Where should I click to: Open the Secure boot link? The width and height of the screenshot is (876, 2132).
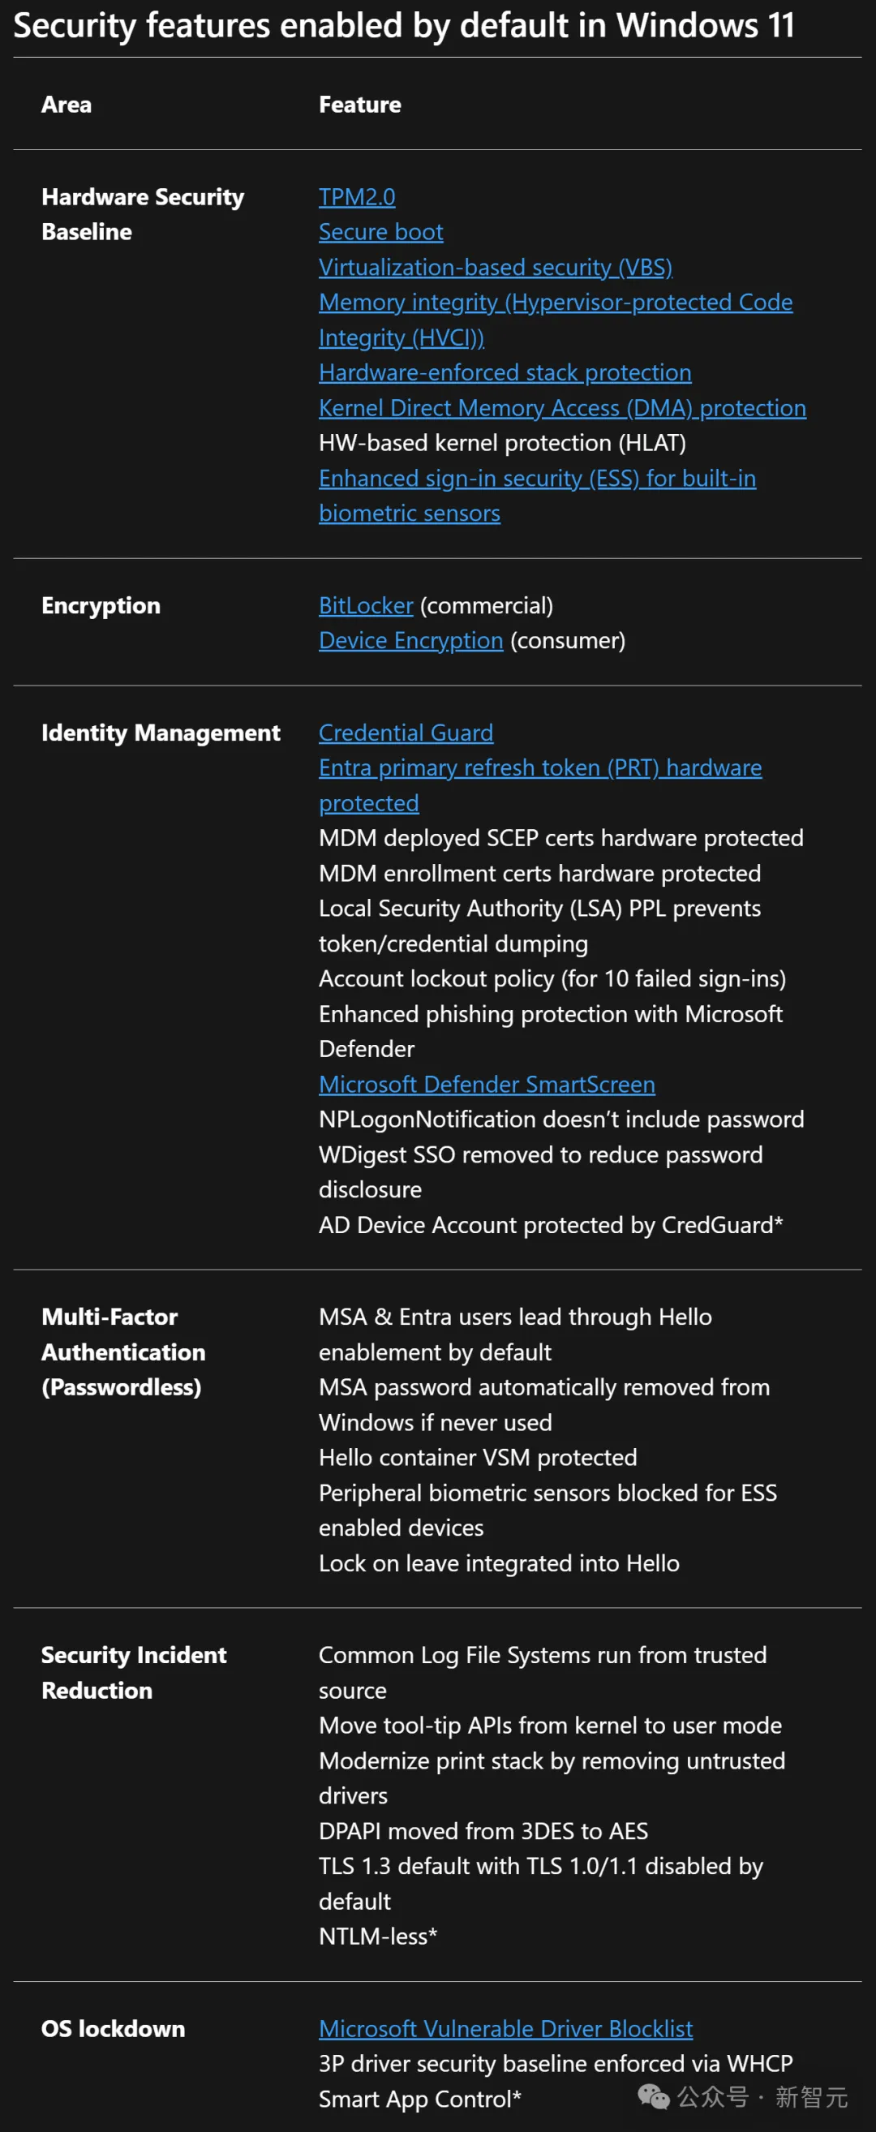click(380, 232)
